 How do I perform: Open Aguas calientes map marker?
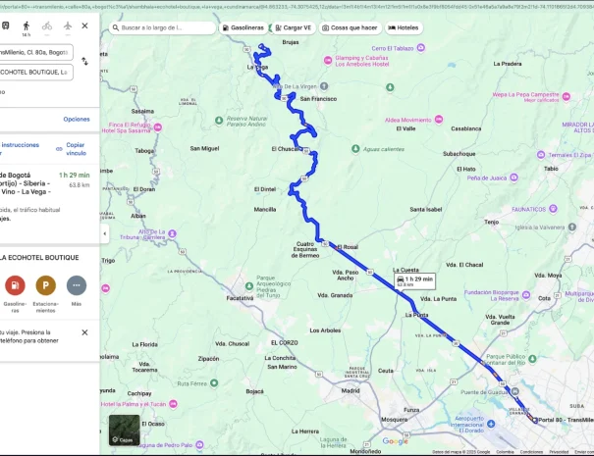point(355,149)
